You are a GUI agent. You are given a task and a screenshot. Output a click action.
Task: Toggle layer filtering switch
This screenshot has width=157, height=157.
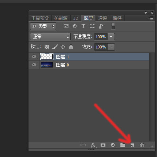click(113, 26)
